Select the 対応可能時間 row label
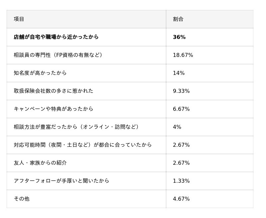Viewport: 266px width, 218px height. click(x=83, y=145)
